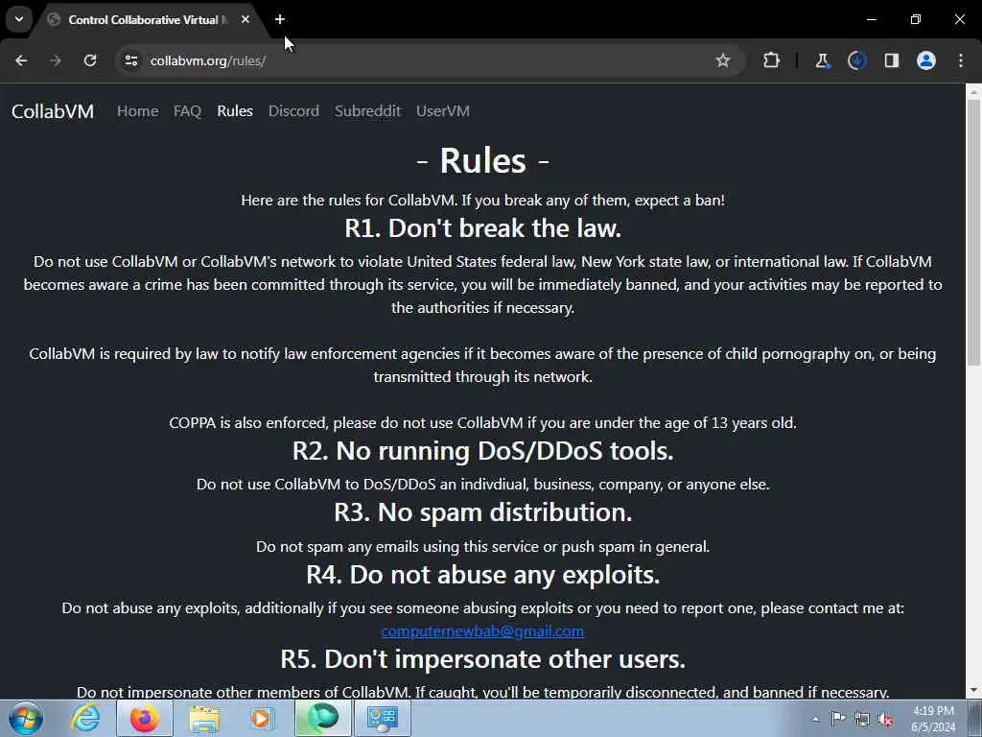Open Firefox from the taskbar

click(x=144, y=718)
